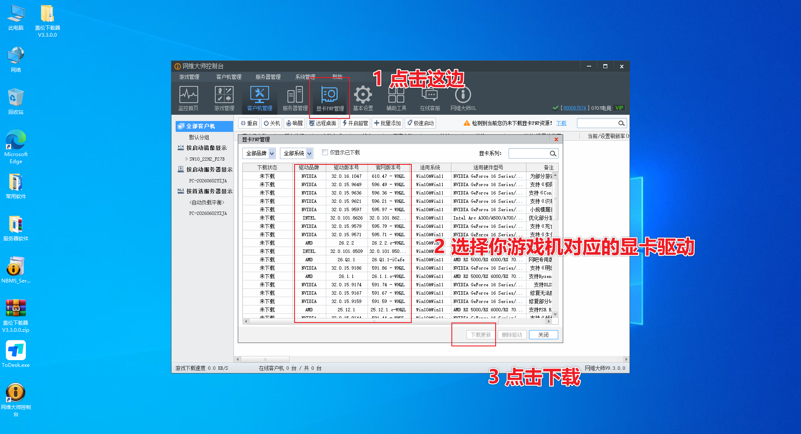Open the 系统管理 menu
This screenshot has height=434, width=801.
click(305, 77)
